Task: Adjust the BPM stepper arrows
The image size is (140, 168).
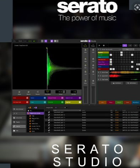Action: (21, 41)
